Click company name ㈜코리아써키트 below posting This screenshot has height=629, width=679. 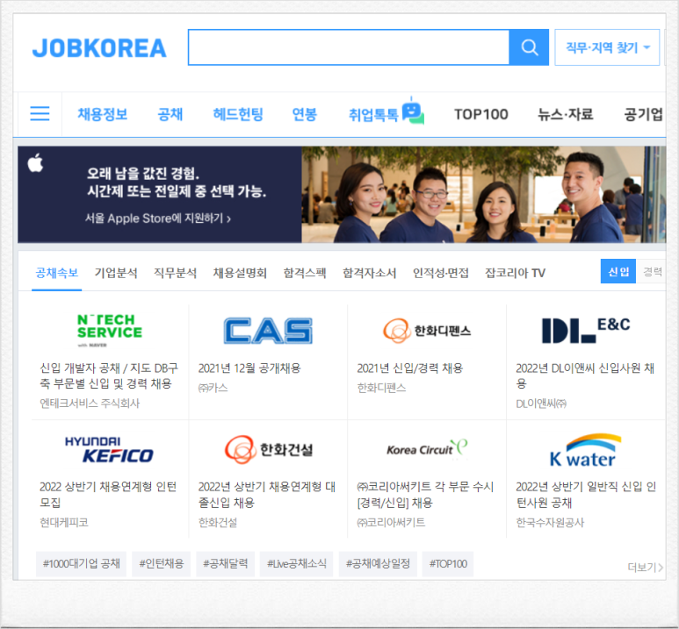(391, 522)
